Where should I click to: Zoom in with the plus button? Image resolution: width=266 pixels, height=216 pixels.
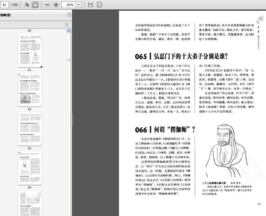(x=56, y=4)
